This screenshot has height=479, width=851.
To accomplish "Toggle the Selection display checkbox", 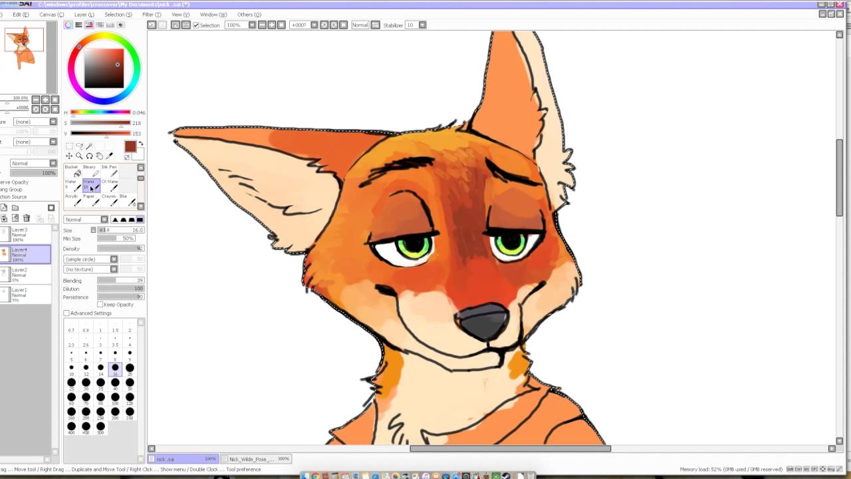I will (x=196, y=25).
